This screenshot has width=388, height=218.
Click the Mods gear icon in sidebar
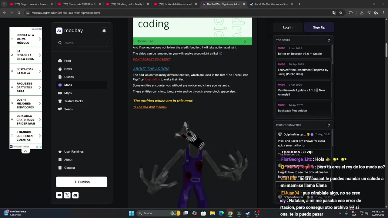(60, 85)
